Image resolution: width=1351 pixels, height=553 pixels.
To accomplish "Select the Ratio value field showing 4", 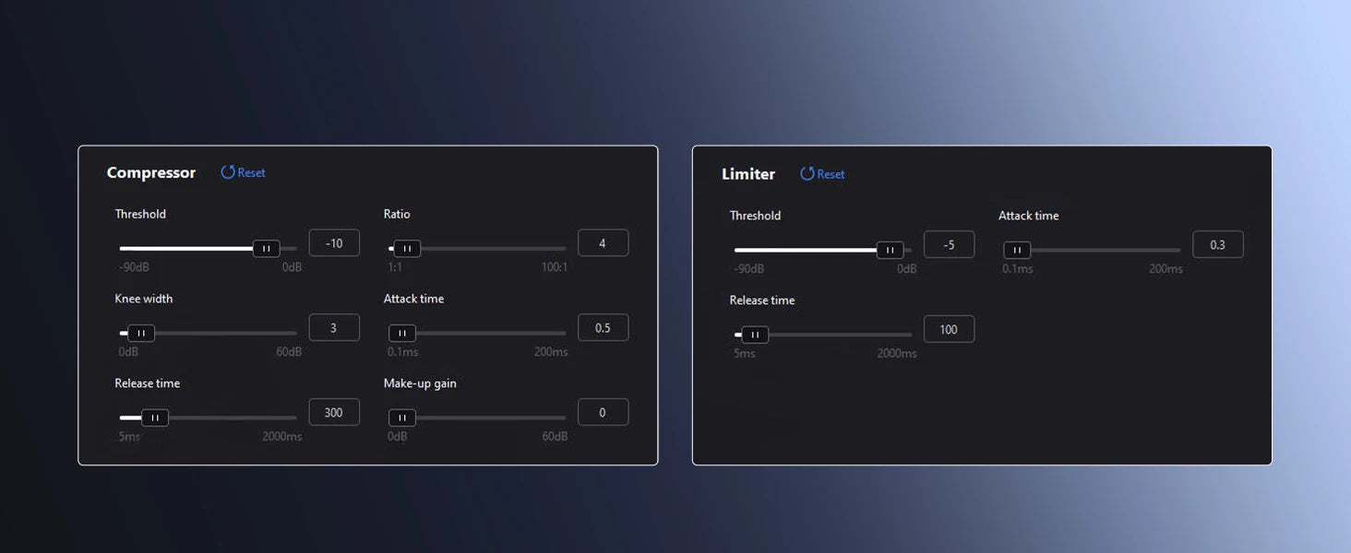I will point(603,243).
